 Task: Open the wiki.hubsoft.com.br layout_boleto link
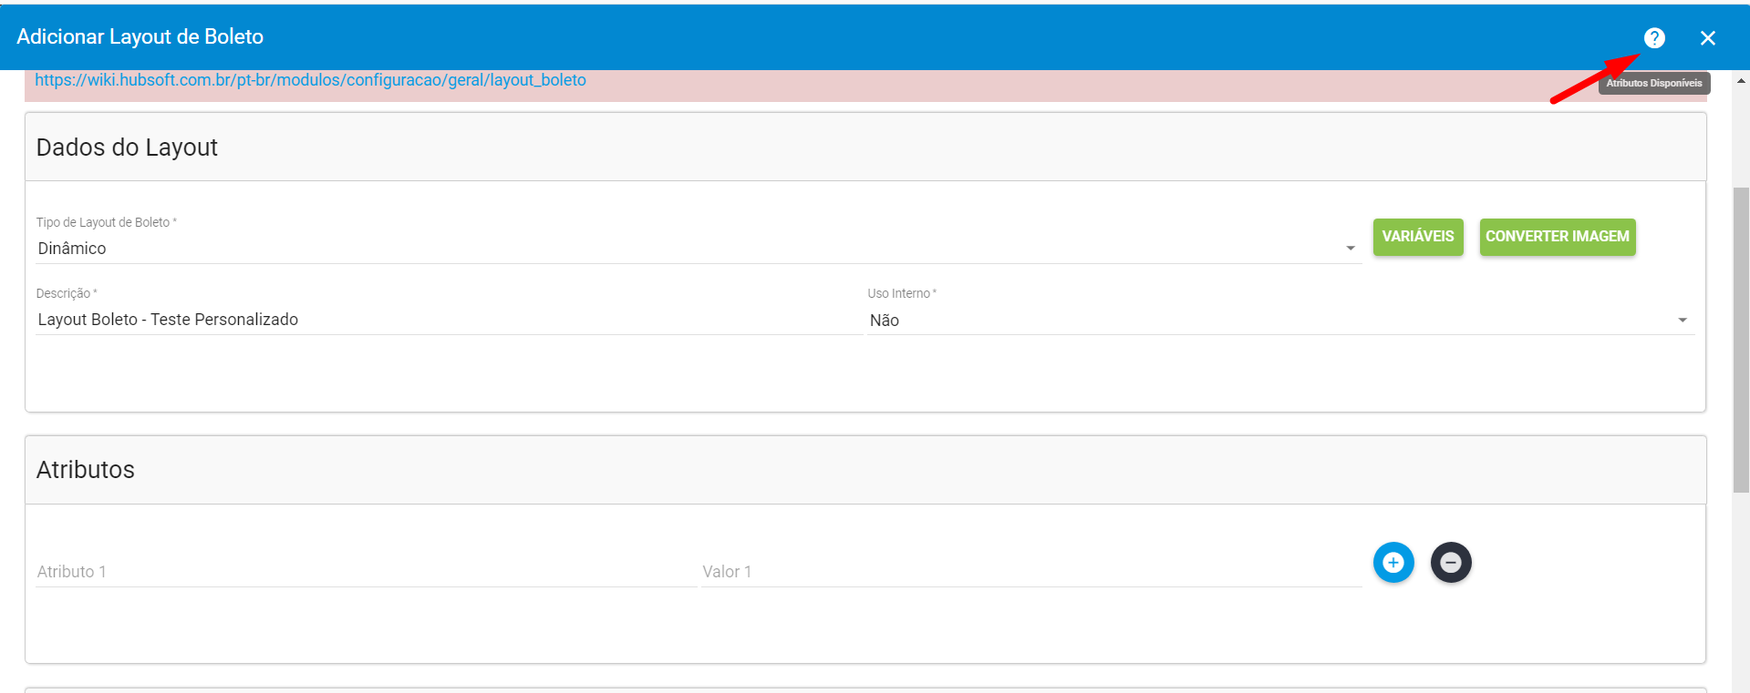(x=310, y=80)
